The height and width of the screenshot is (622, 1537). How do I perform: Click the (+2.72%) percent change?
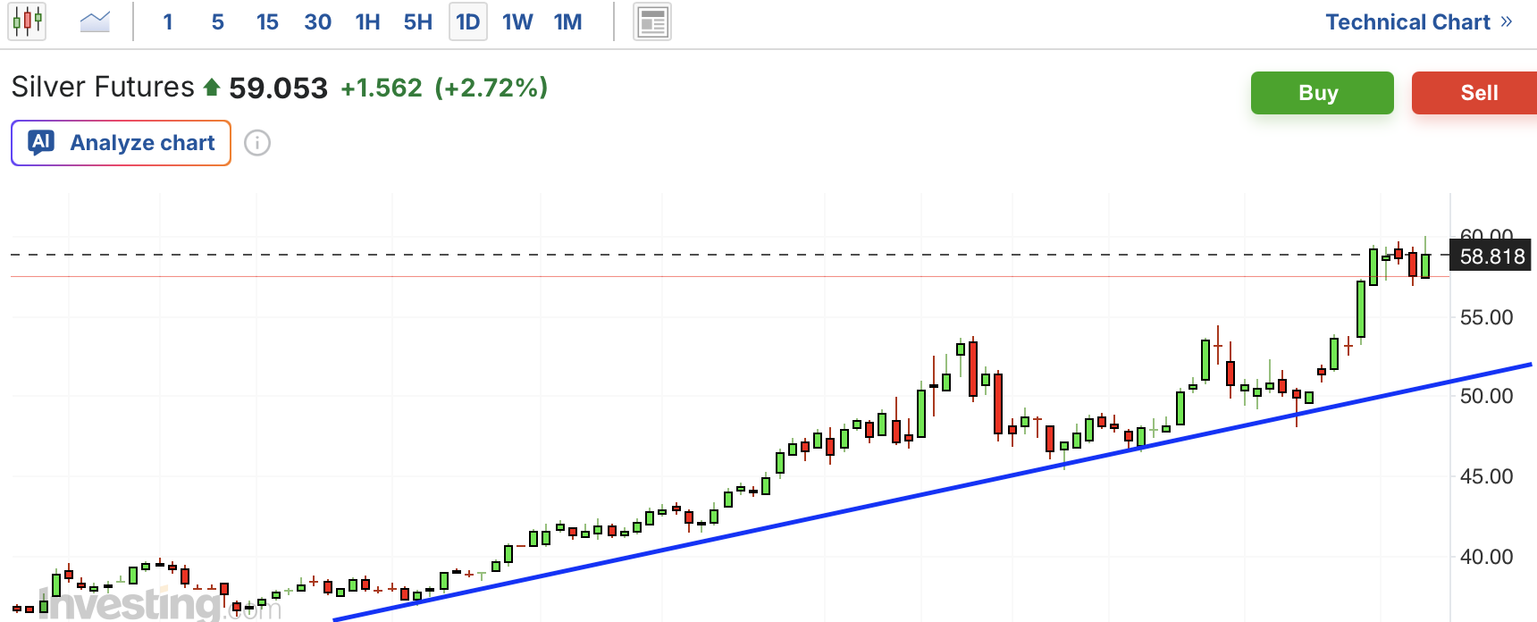tap(491, 88)
